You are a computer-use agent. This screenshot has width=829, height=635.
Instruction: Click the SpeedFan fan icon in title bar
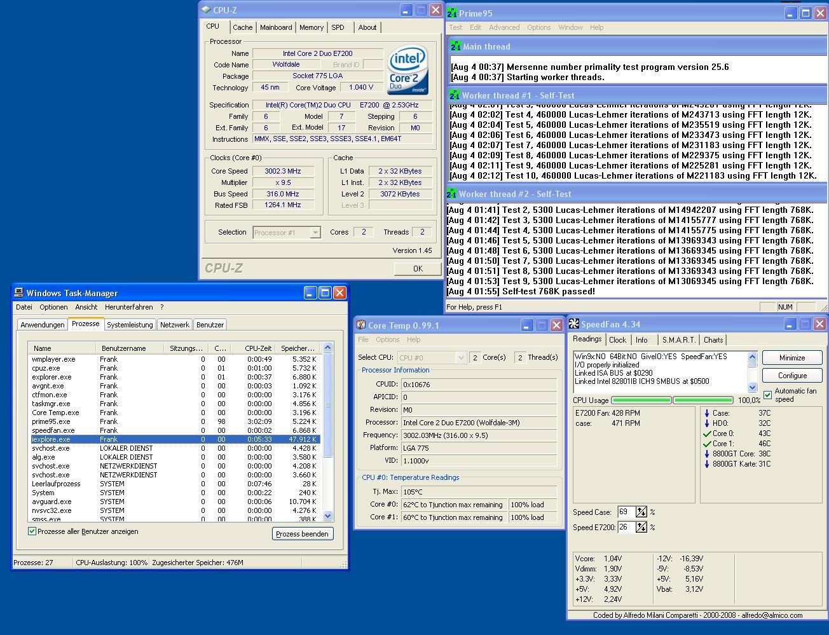[x=573, y=324]
